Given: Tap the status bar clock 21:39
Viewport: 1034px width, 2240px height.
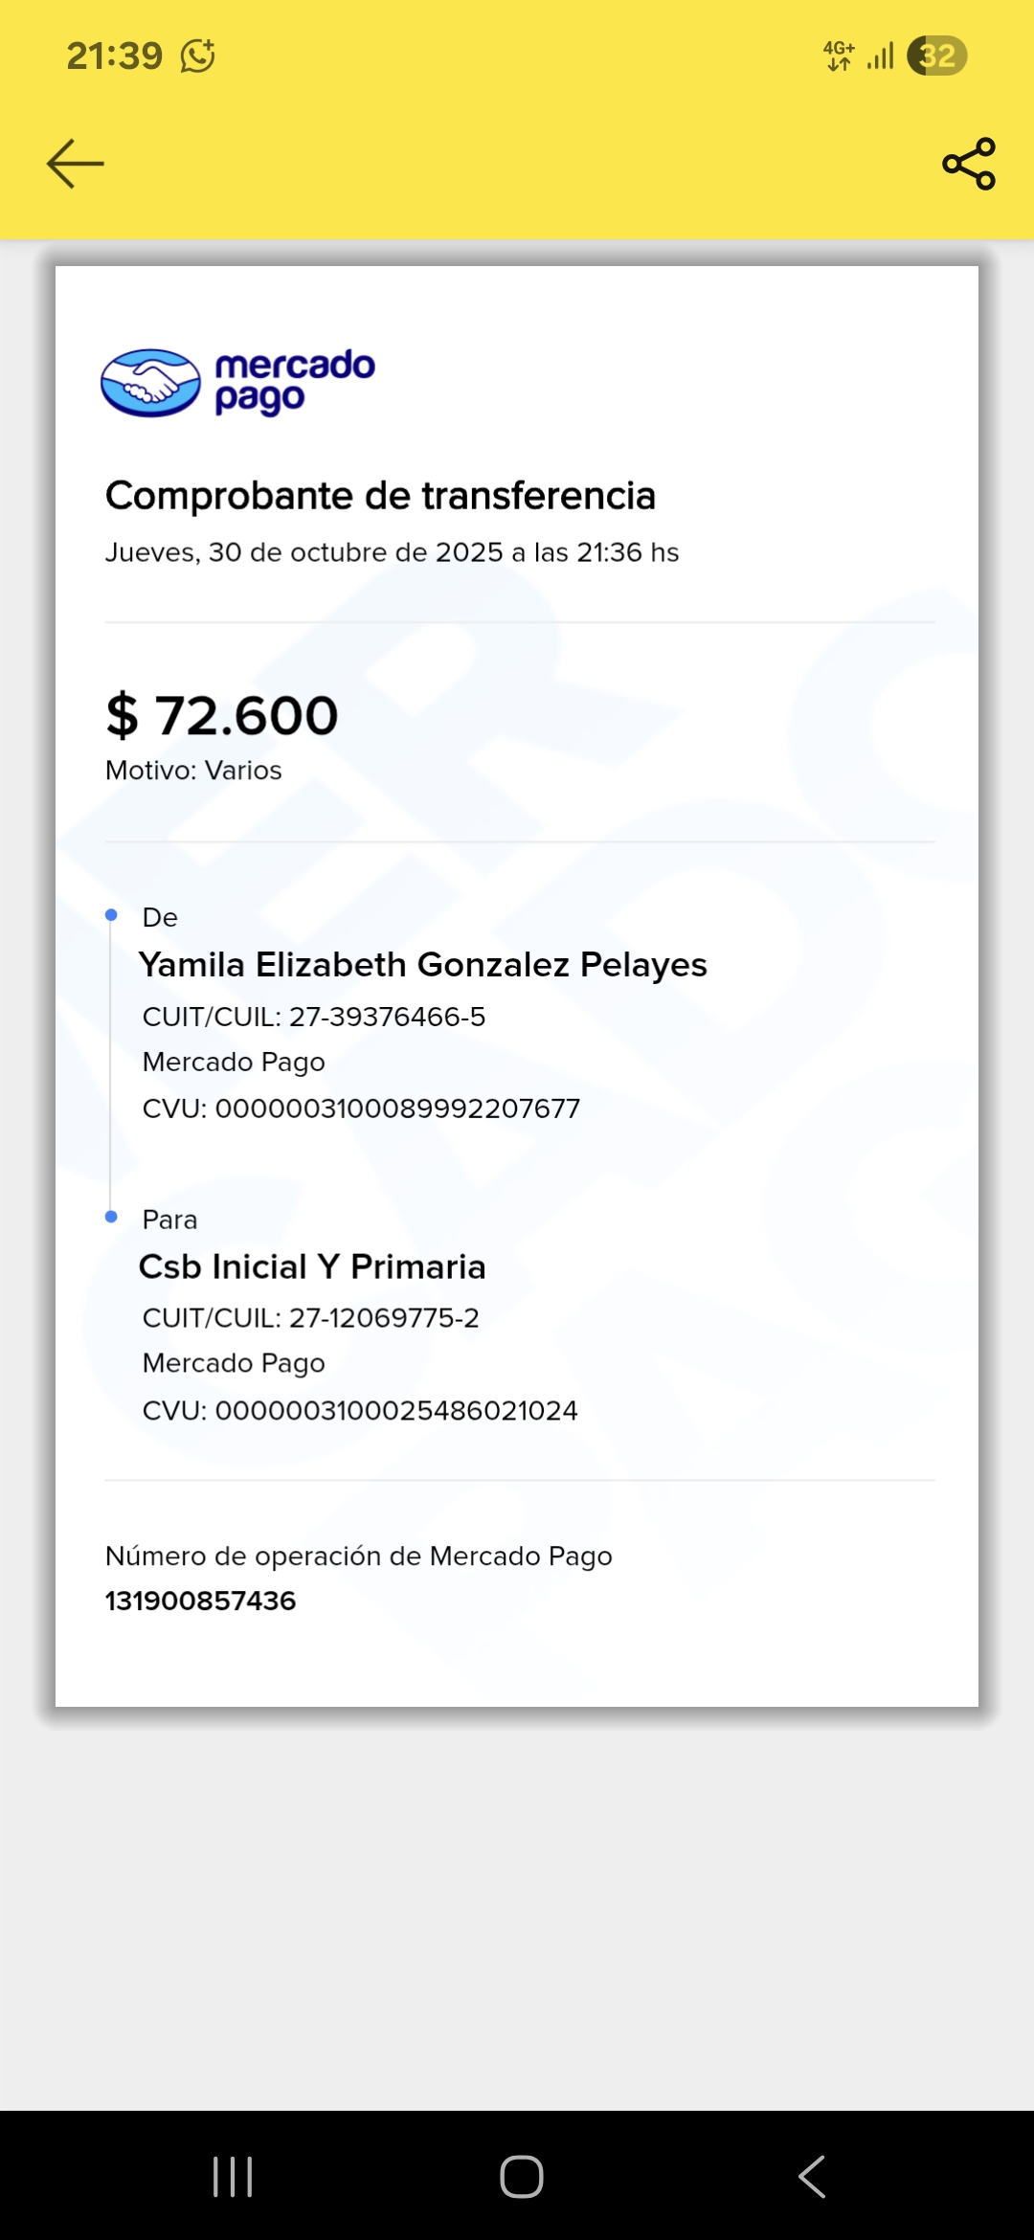Looking at the screenshot, I should point(115,56).
